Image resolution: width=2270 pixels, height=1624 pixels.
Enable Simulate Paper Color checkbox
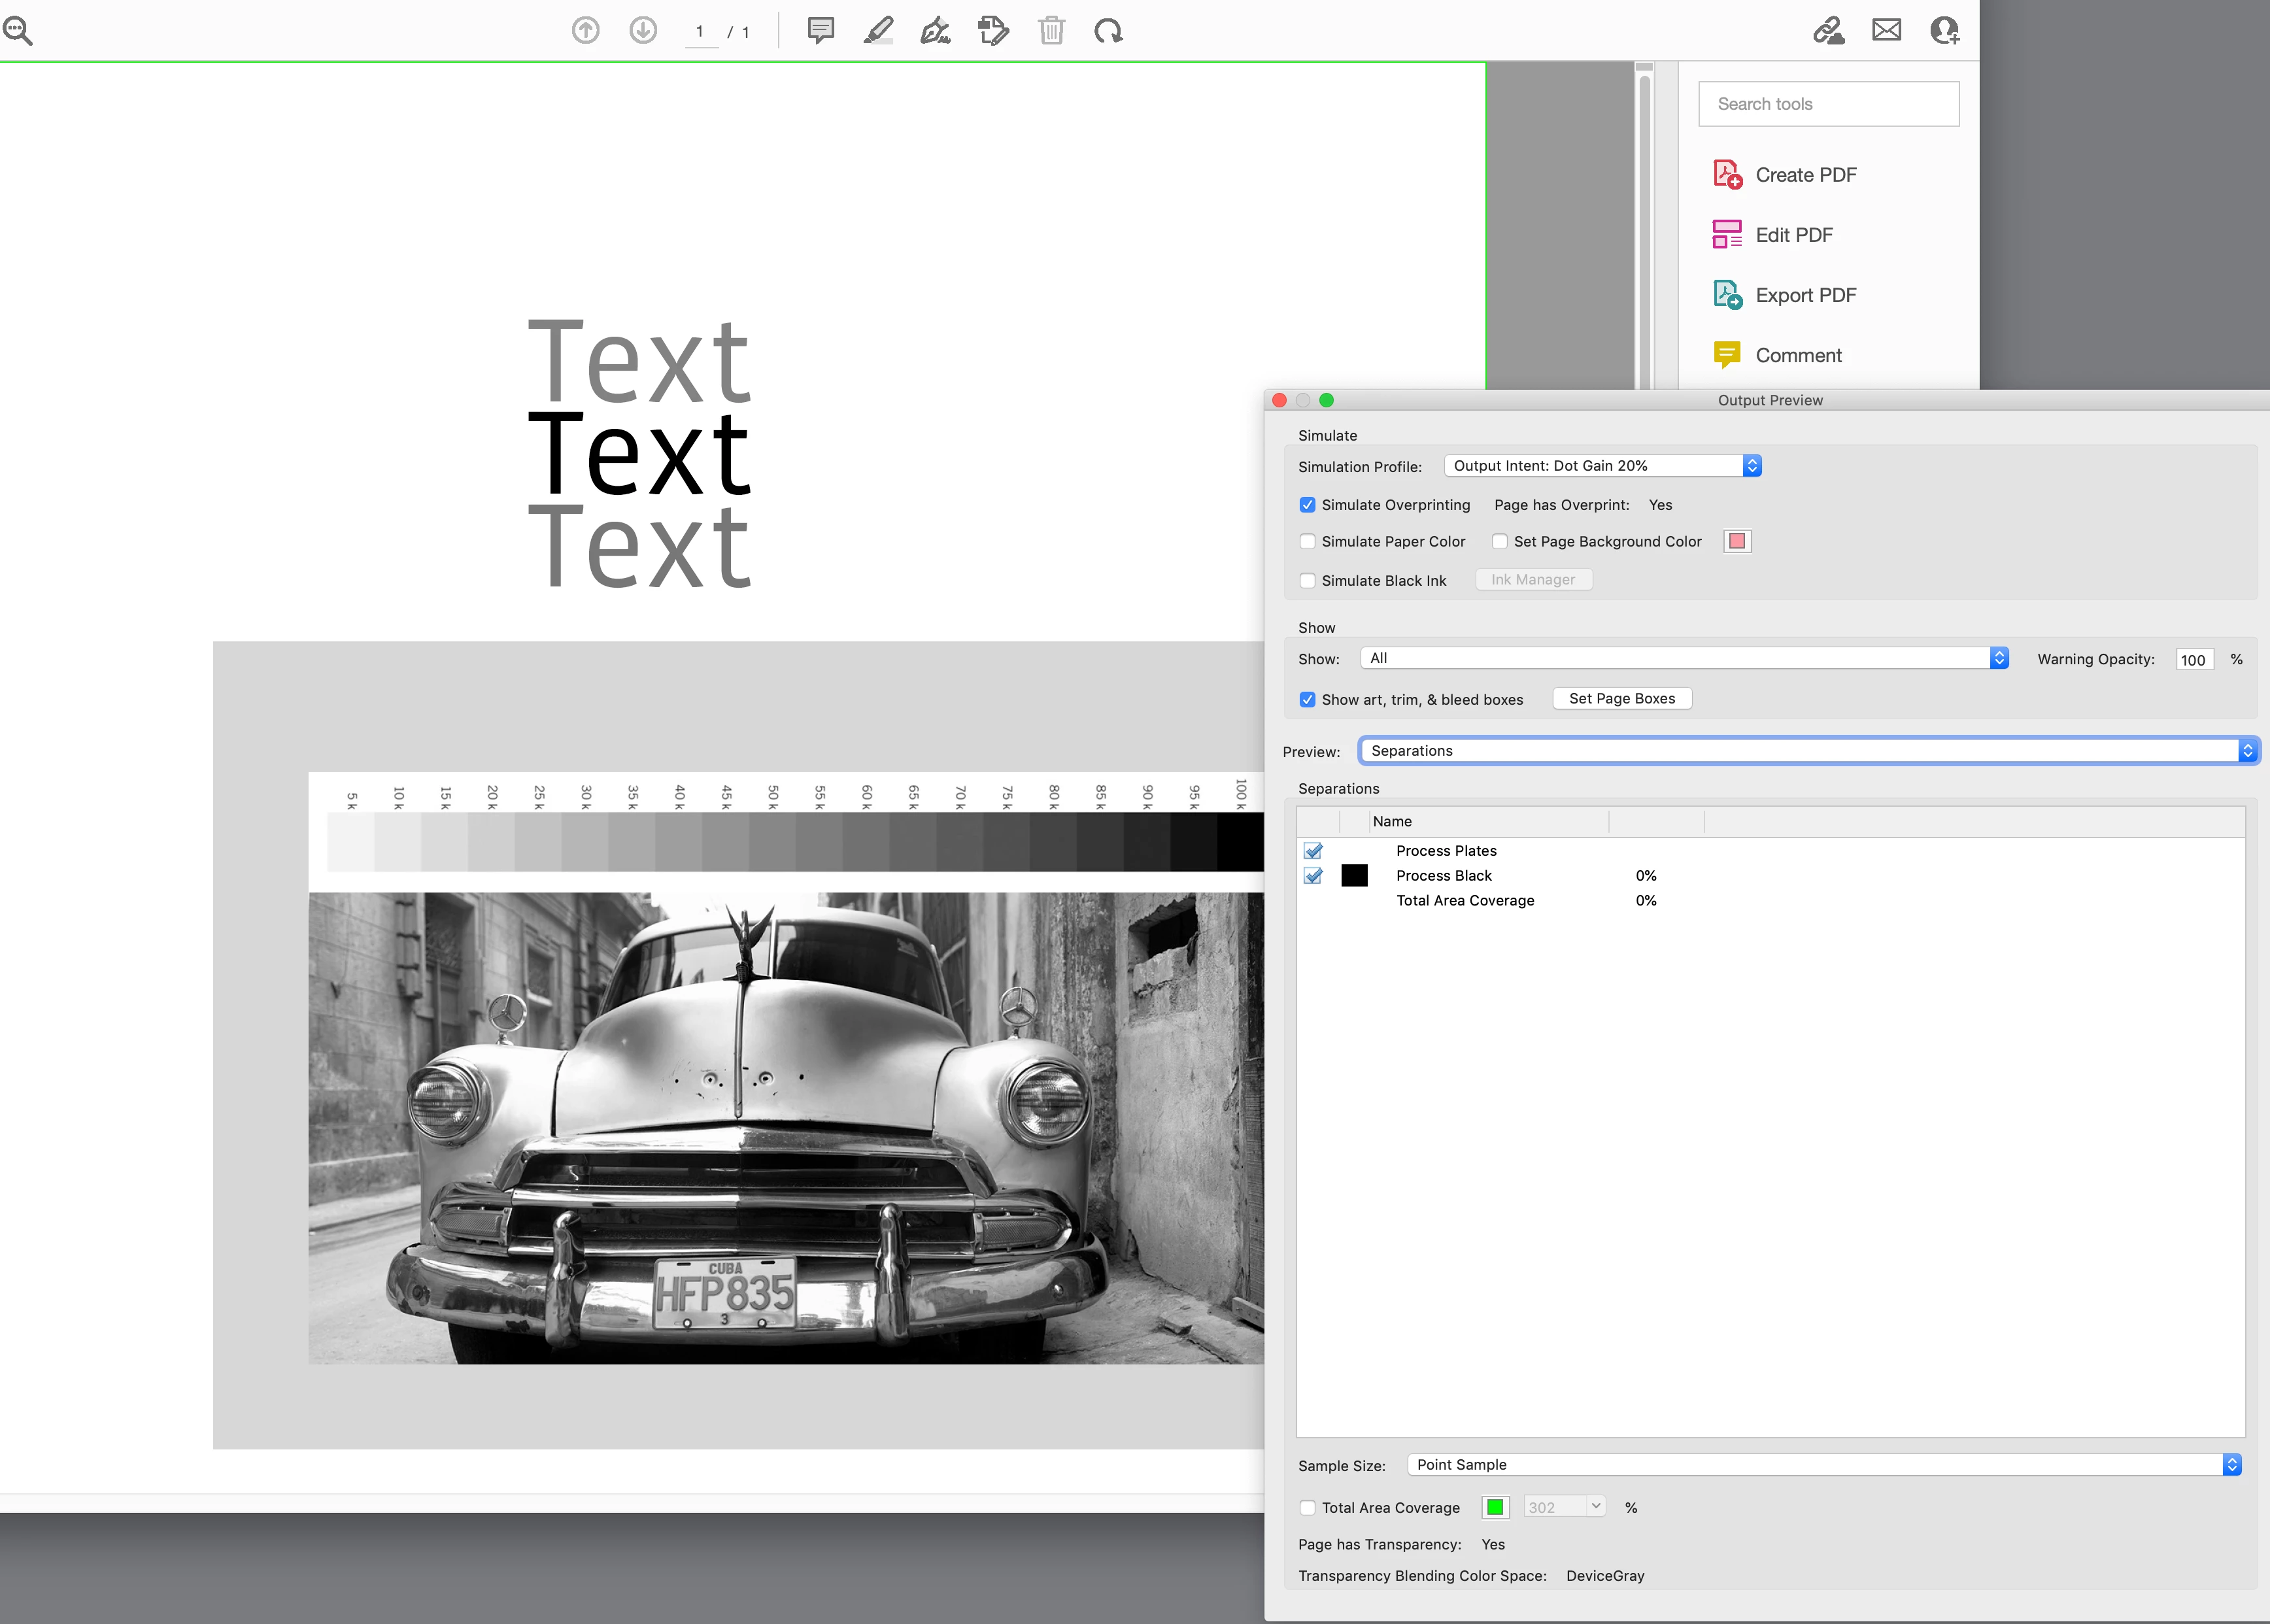pyautogui.click(x=1307, y=542)
